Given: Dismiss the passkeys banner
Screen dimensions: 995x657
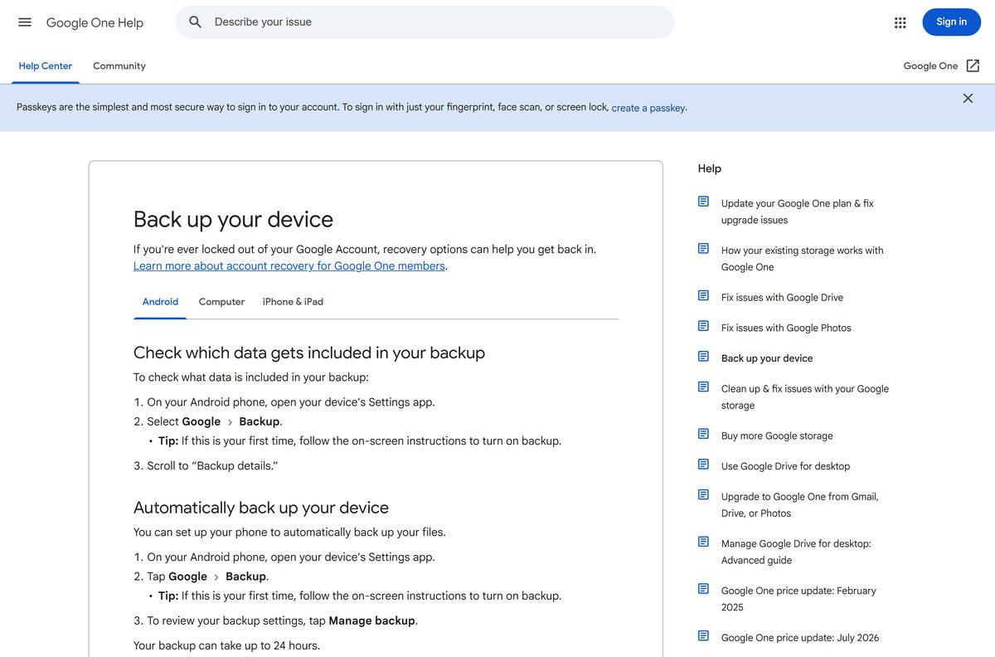Looking at the screenshot, I should (968, 98).
